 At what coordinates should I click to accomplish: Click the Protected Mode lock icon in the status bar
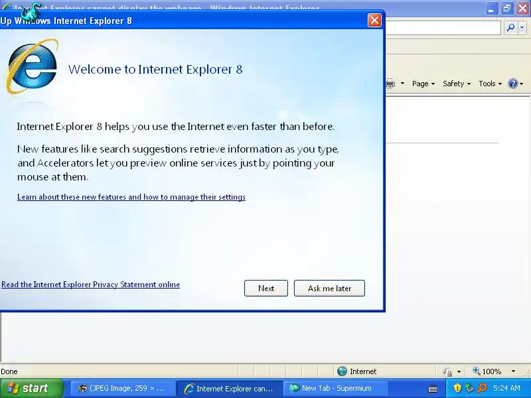447,371
